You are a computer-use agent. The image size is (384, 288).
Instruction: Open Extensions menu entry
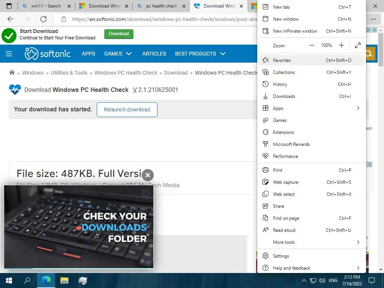(x=312, y=132)
